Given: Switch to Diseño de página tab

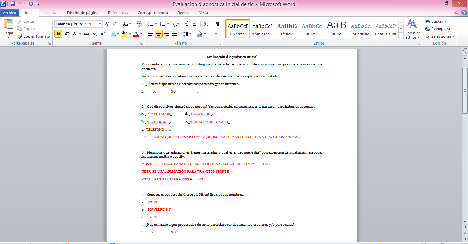Looking at the screenshot, I should point(83,13).
